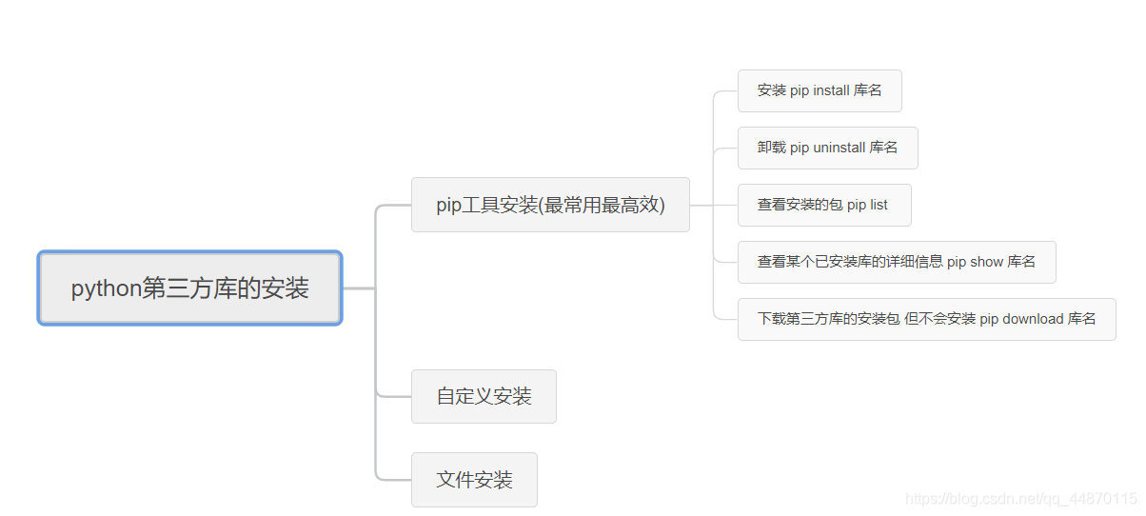The image size is (1146, 516).
Task: Select the connector leading into 自定义安装
Action: point(394,395)
